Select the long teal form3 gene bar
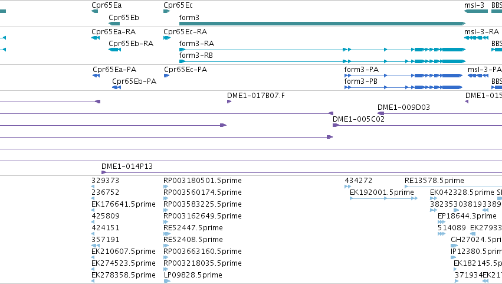The image size is (502, 284). [322, 24]
